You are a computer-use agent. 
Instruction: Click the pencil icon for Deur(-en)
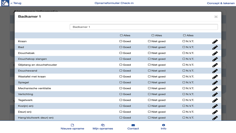(215, 112)
